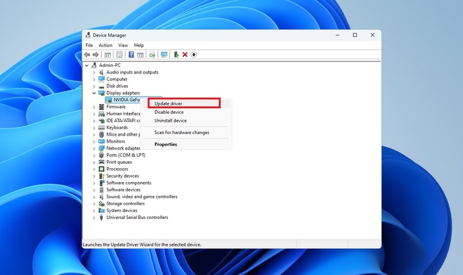Image resolution: width=463 pixels, height=275 pixels.
Task: Select the NVIDIA GeForce adapter icon
Action: point(108,100)
